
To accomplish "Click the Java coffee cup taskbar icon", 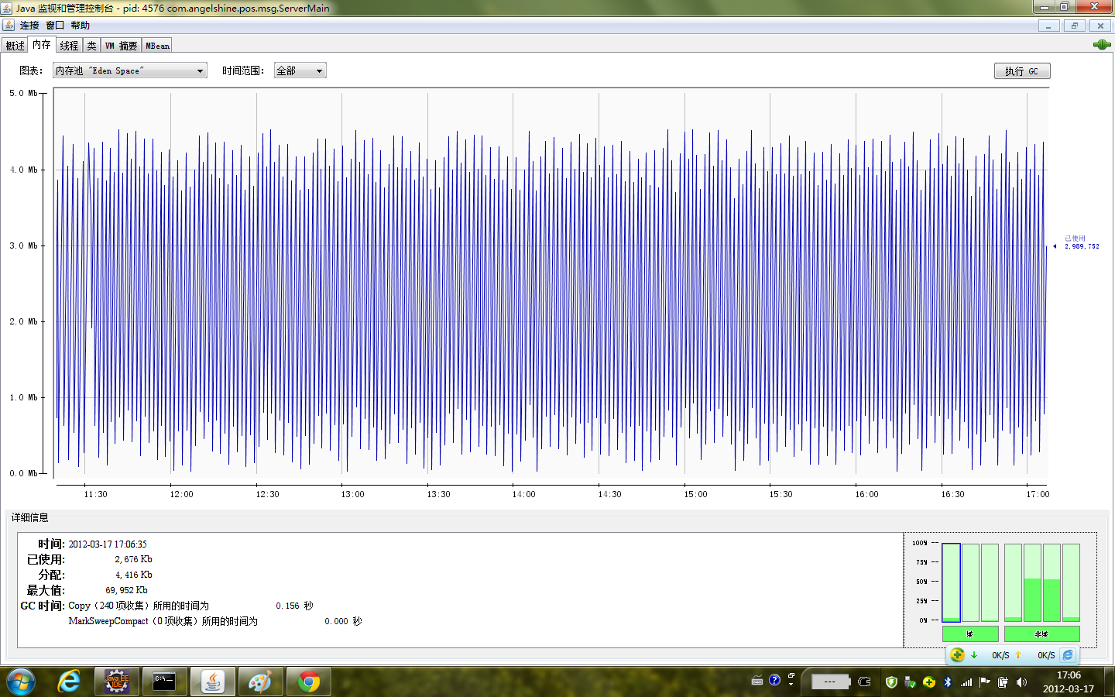I will (x=212, y=682).
